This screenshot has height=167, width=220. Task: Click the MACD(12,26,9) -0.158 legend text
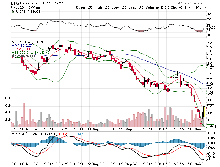pyautogui.click(x=36, y=134)
